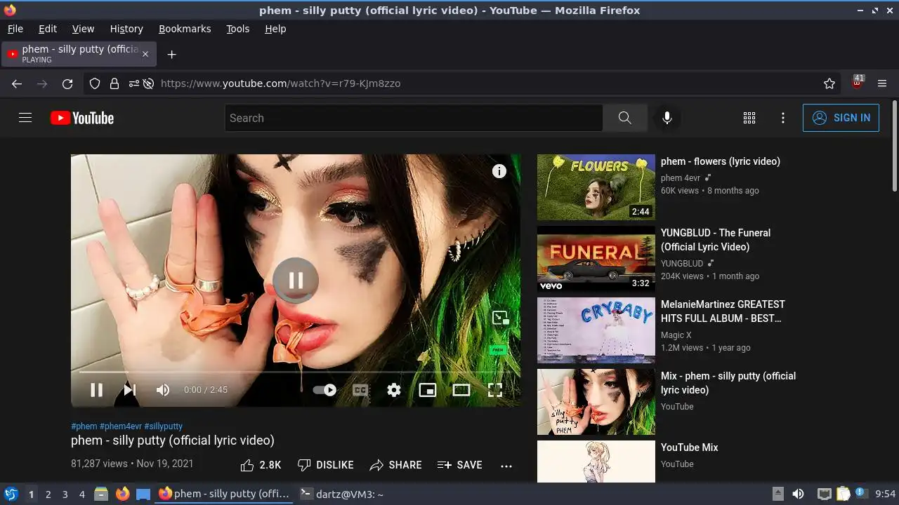Open the File menu

(x=15, y=29)
